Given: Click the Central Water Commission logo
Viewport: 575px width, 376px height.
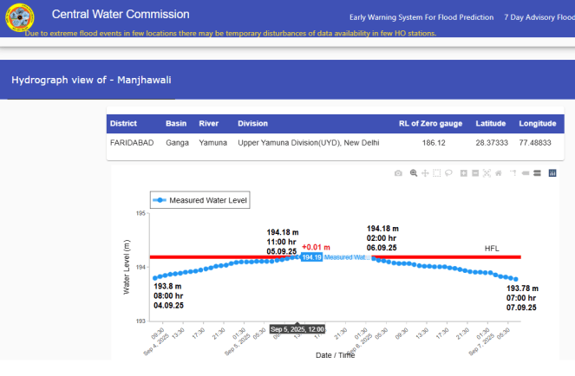Looking at the screenshot, I should click(21, 17).
